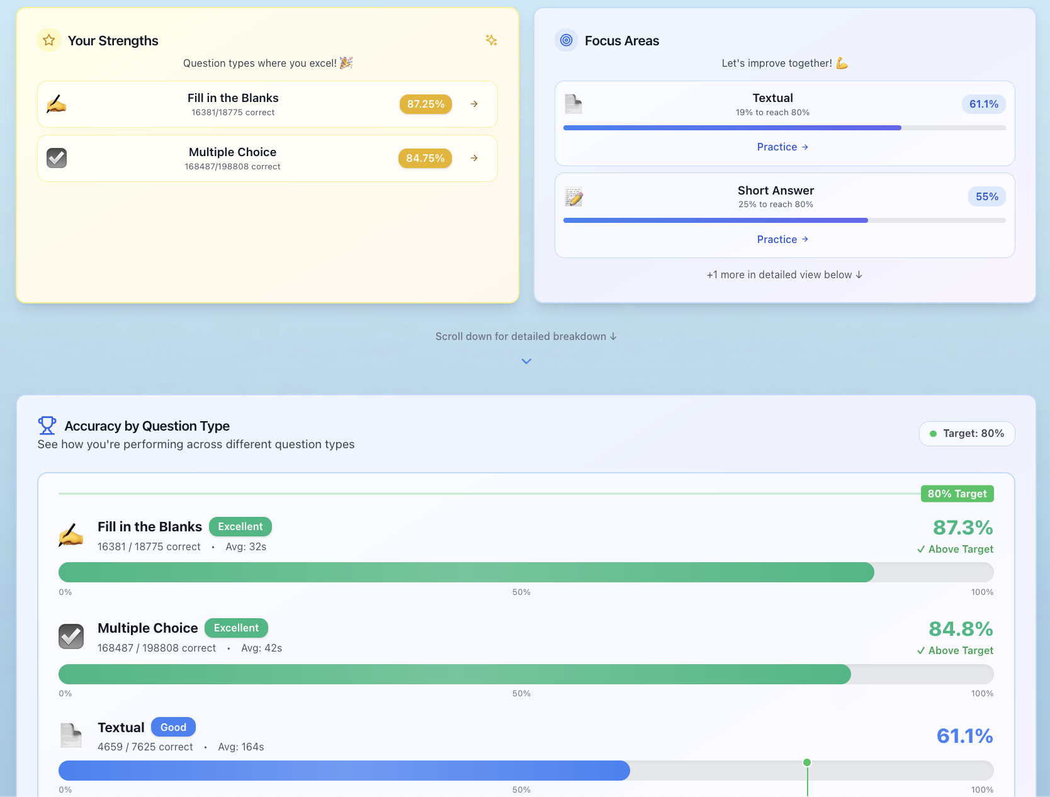Click the 61.1% badge in Focus Areas

(x=983, y=104)
